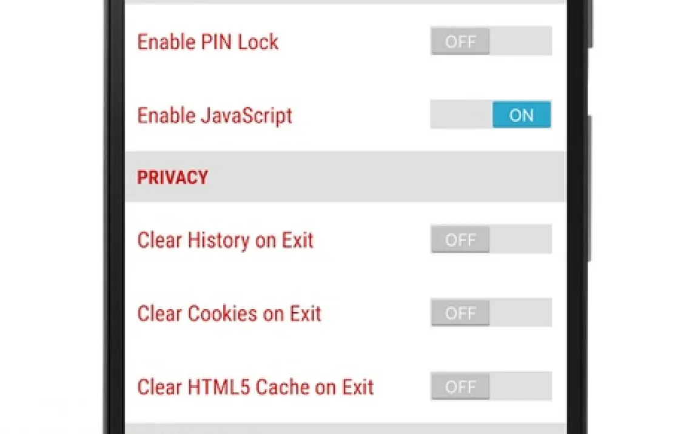Click empty track beside Clear Cookies OFF thumb
The image size is (695, 434).
(x=520, y=313)
